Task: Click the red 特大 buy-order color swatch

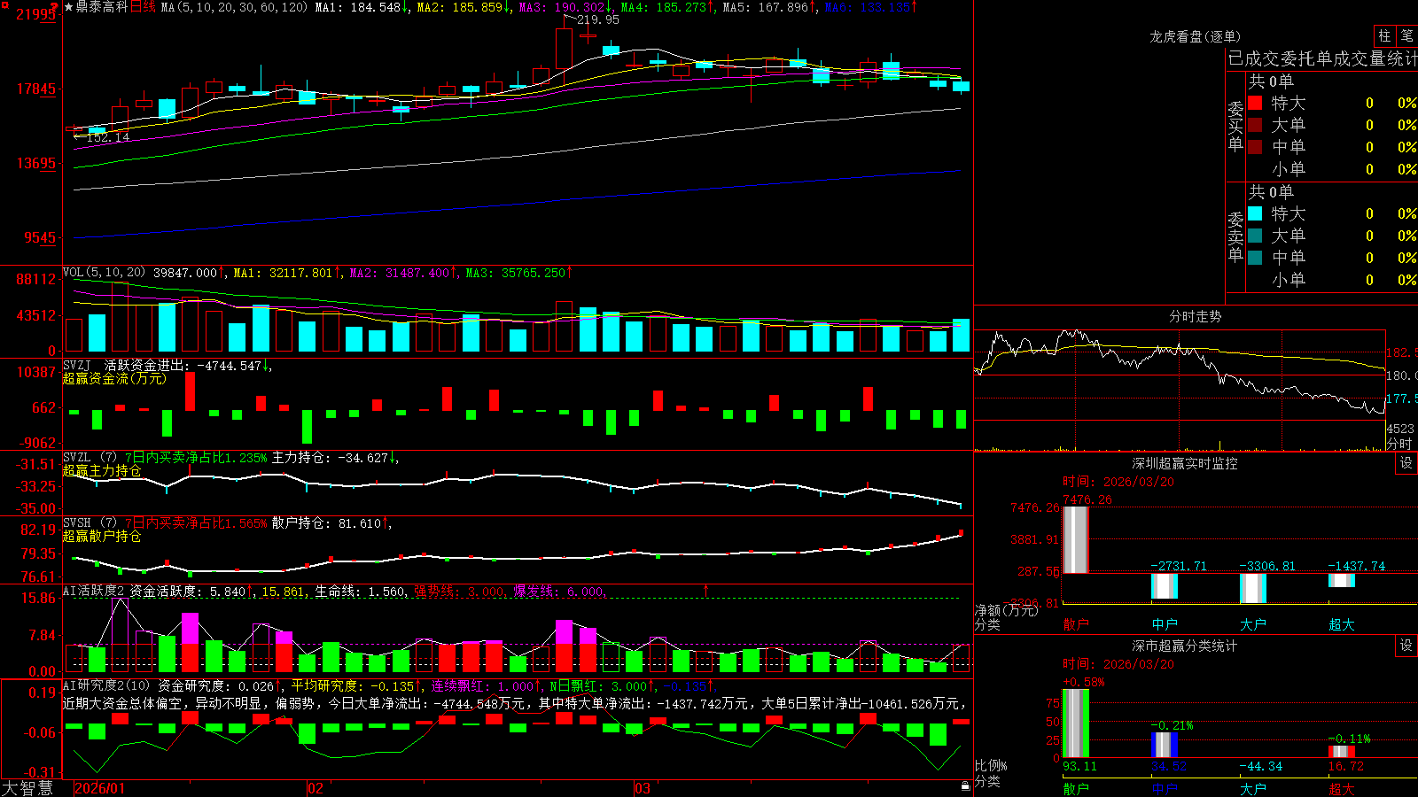Action: [x=1255, y=103]
